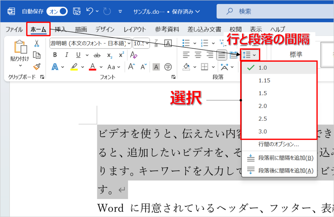Screen dimensions: 334x217
Task: Expand the undo history dropdown arrow
Action: [x=97, y=11]
